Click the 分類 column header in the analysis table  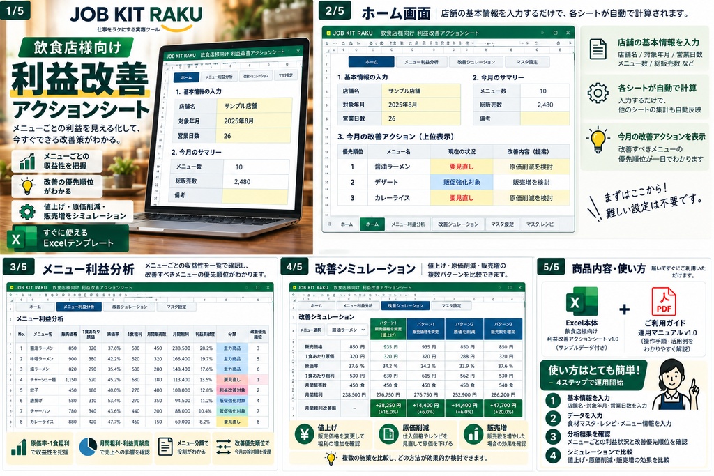click(232, 334)
